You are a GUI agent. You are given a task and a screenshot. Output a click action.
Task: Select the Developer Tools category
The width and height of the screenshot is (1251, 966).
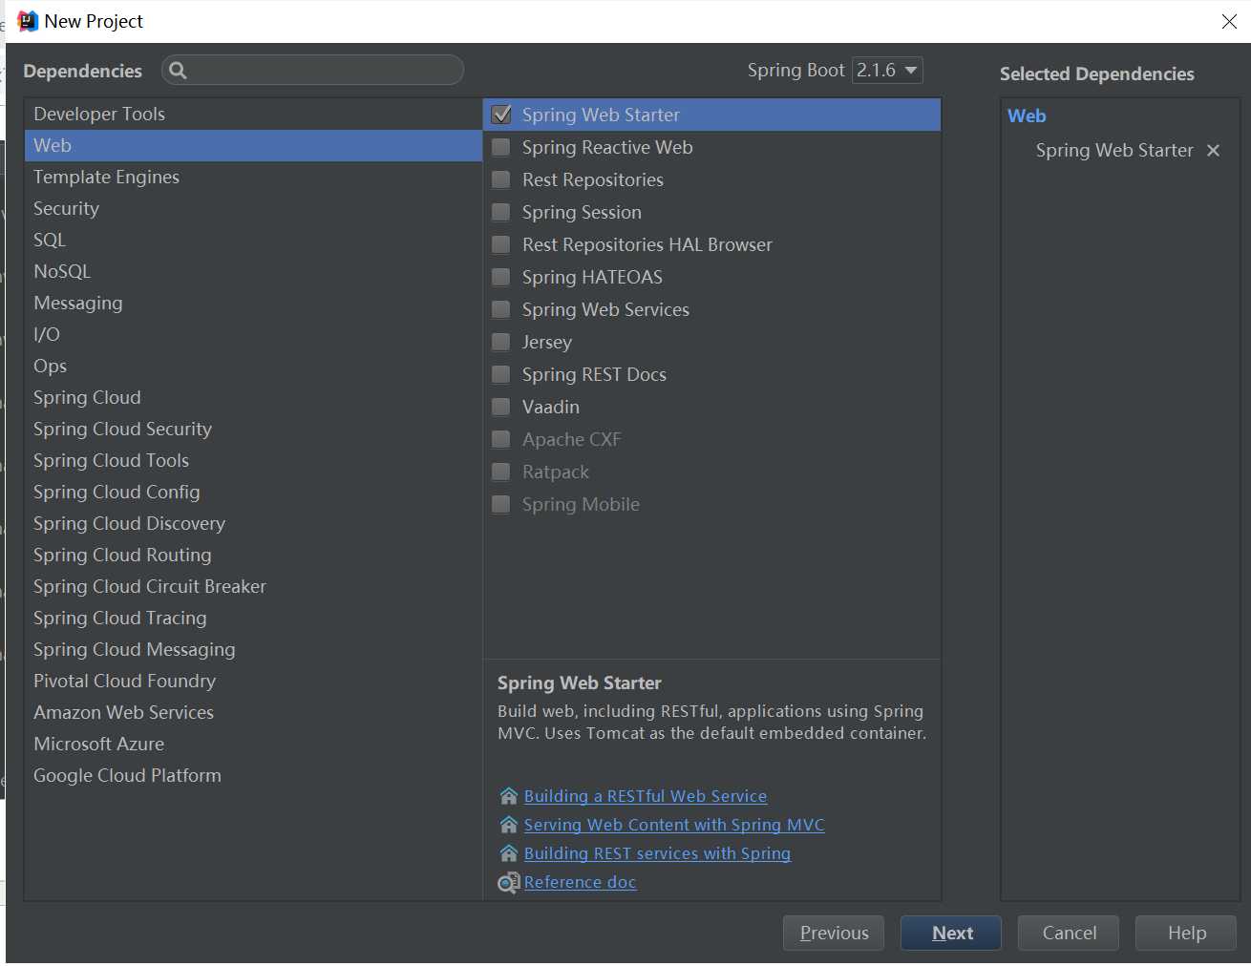[253, 114]
